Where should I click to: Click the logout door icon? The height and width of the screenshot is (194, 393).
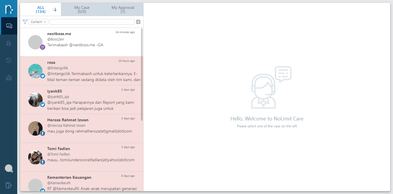[x=9, y=185]
